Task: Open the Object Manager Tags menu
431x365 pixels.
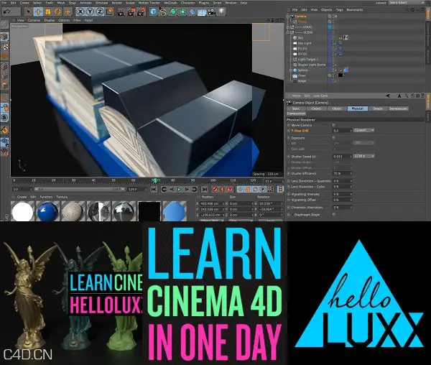Action: pos(340,9)
